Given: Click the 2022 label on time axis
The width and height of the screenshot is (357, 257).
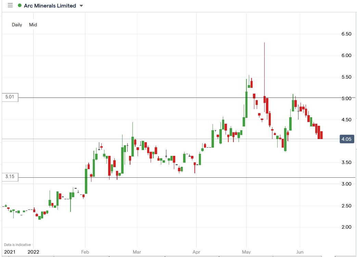Looking at the screenshot, I should pyautogui.click(x=33, y=252).
